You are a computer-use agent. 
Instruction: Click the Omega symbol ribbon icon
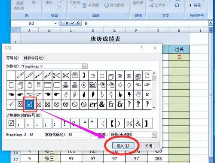point(177,6)
